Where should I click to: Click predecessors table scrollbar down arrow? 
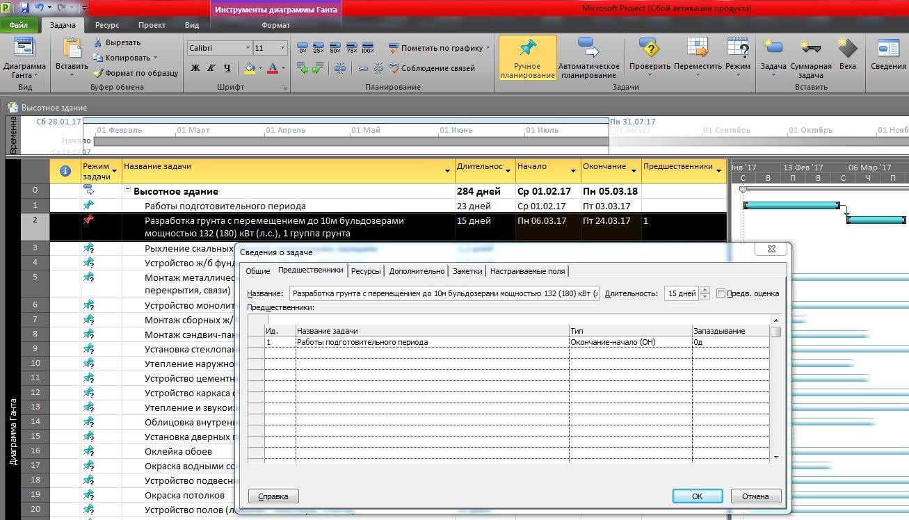click(x=776, y=457)
